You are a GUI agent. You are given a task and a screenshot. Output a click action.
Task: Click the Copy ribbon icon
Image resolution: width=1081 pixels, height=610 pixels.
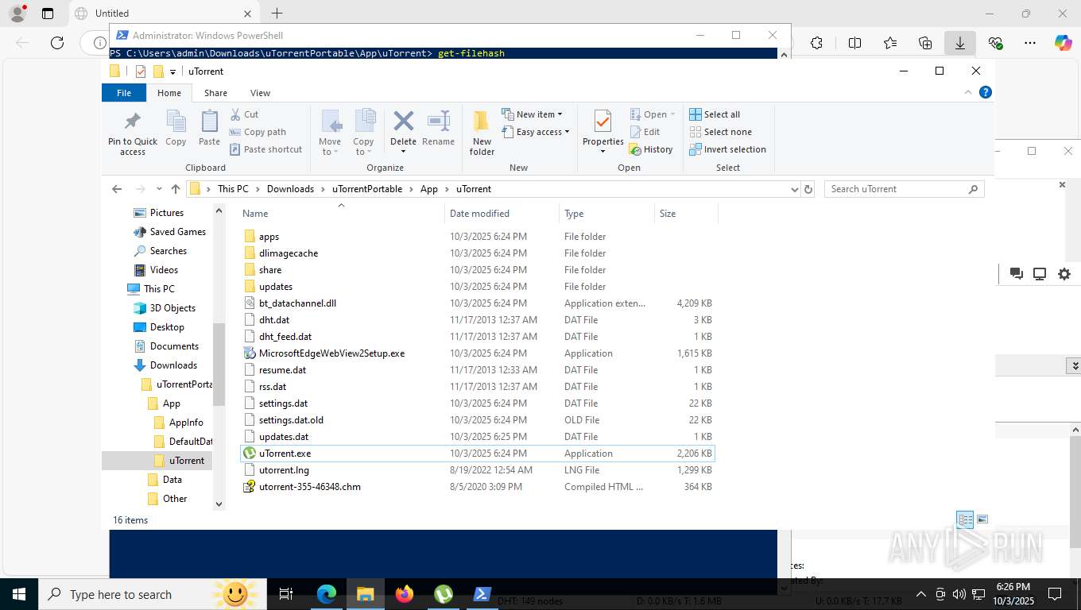[x=176, y=129]
